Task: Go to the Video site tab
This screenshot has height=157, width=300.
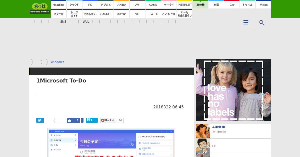Action: (263, 4)
